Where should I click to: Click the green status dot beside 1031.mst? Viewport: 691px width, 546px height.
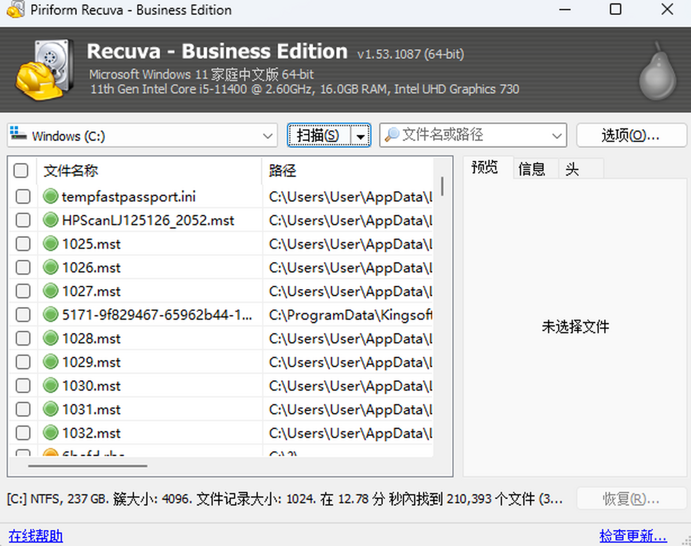51,409
